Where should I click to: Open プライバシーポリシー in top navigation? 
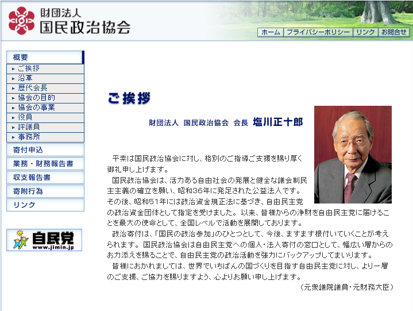(x=318, y=32)
